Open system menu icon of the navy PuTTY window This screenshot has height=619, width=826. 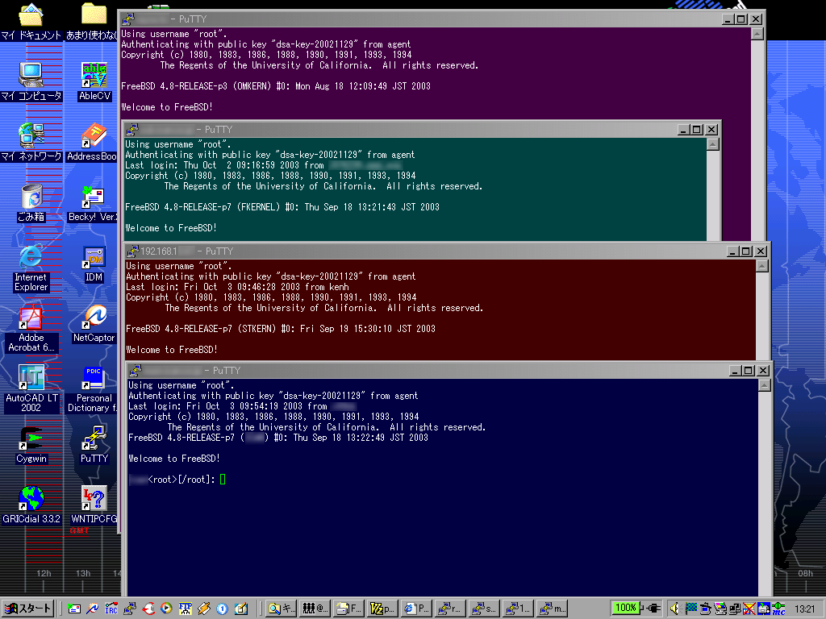[136, 371]
